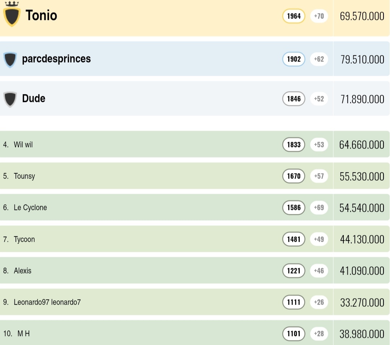390x345 pixels.
Task: Click the +70 points gain badge
Action: tap(319, 16)
